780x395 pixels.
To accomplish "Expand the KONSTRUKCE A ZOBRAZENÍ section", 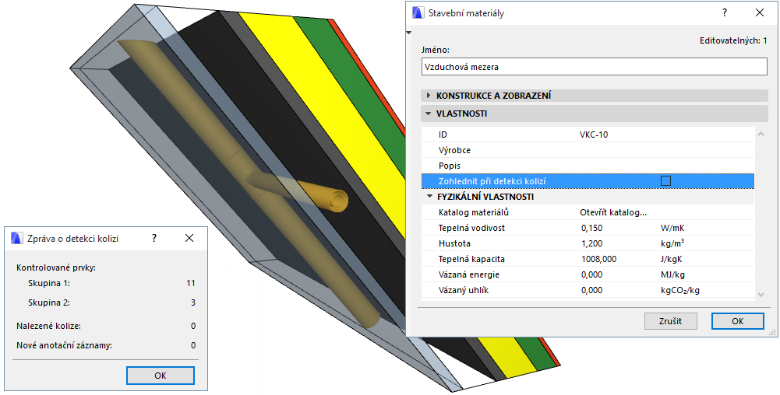I will (x=429, y=96).
